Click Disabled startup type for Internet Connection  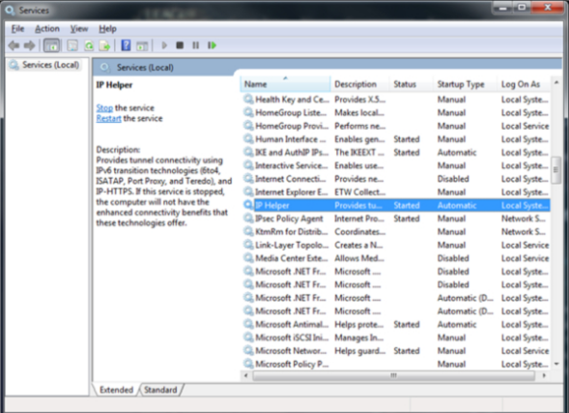(453, 179)
